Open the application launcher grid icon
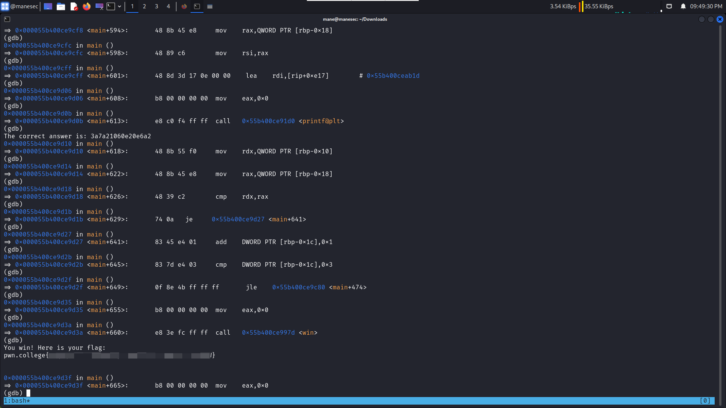The height and width of the screenshot is (408, 726). (5, 6)
